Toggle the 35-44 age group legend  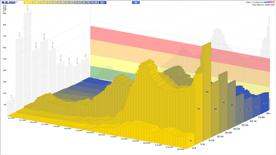[61, 2]
